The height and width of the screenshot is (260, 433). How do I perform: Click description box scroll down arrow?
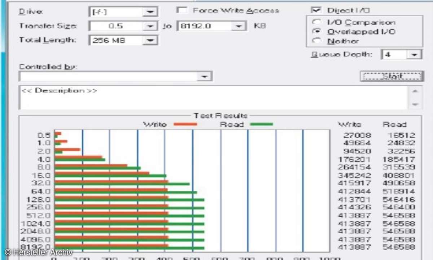click(416, 104)
